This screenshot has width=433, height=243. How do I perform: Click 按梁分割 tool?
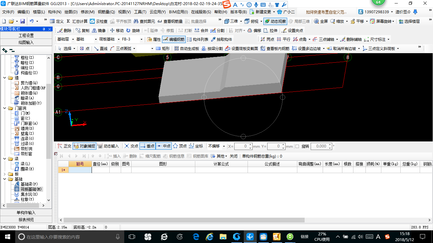[x=212, y=49]
